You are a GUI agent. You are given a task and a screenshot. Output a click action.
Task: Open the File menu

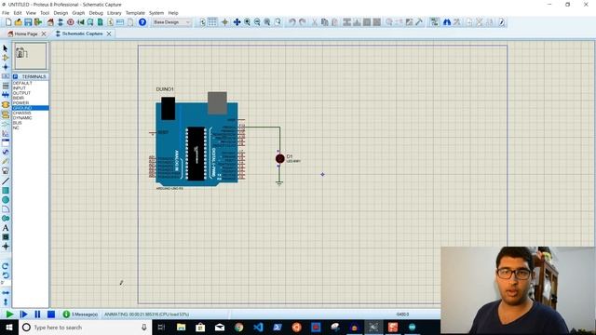pyautogui.click(x=6, y=13)
